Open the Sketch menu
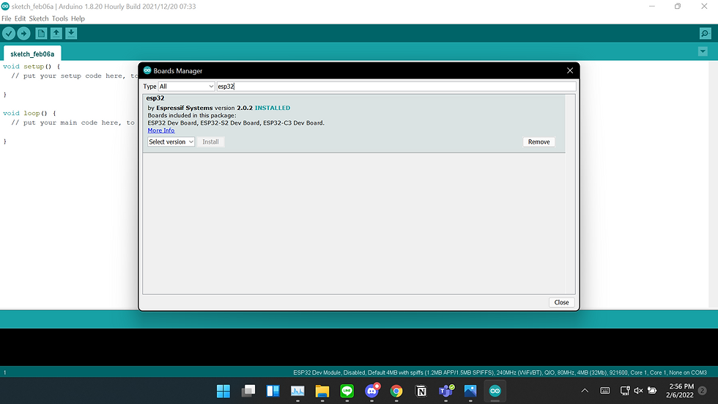This screenshot has width=718, height=404. coord(39,19)
